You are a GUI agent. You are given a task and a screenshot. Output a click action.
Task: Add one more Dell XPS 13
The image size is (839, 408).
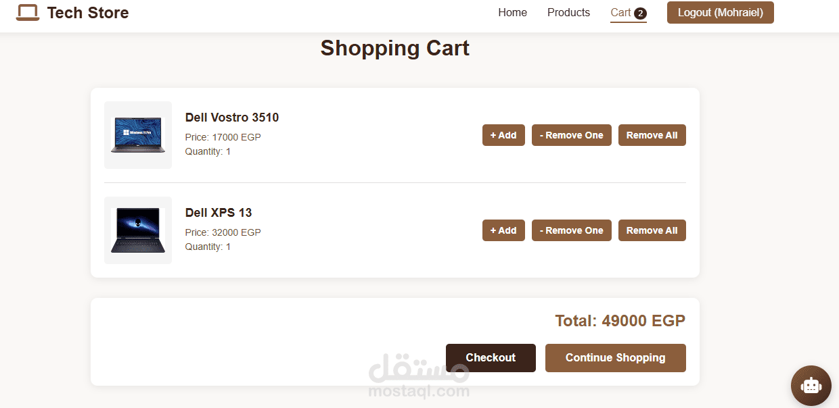(x=503, y=230)
